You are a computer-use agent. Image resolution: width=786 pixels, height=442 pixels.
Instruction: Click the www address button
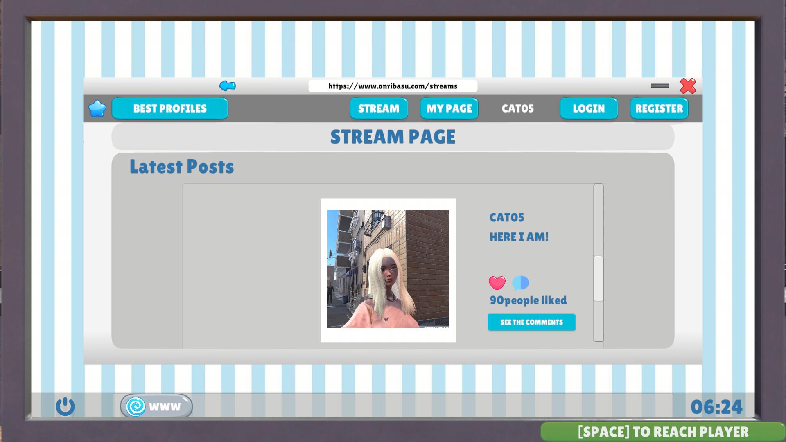coord(156,406)
